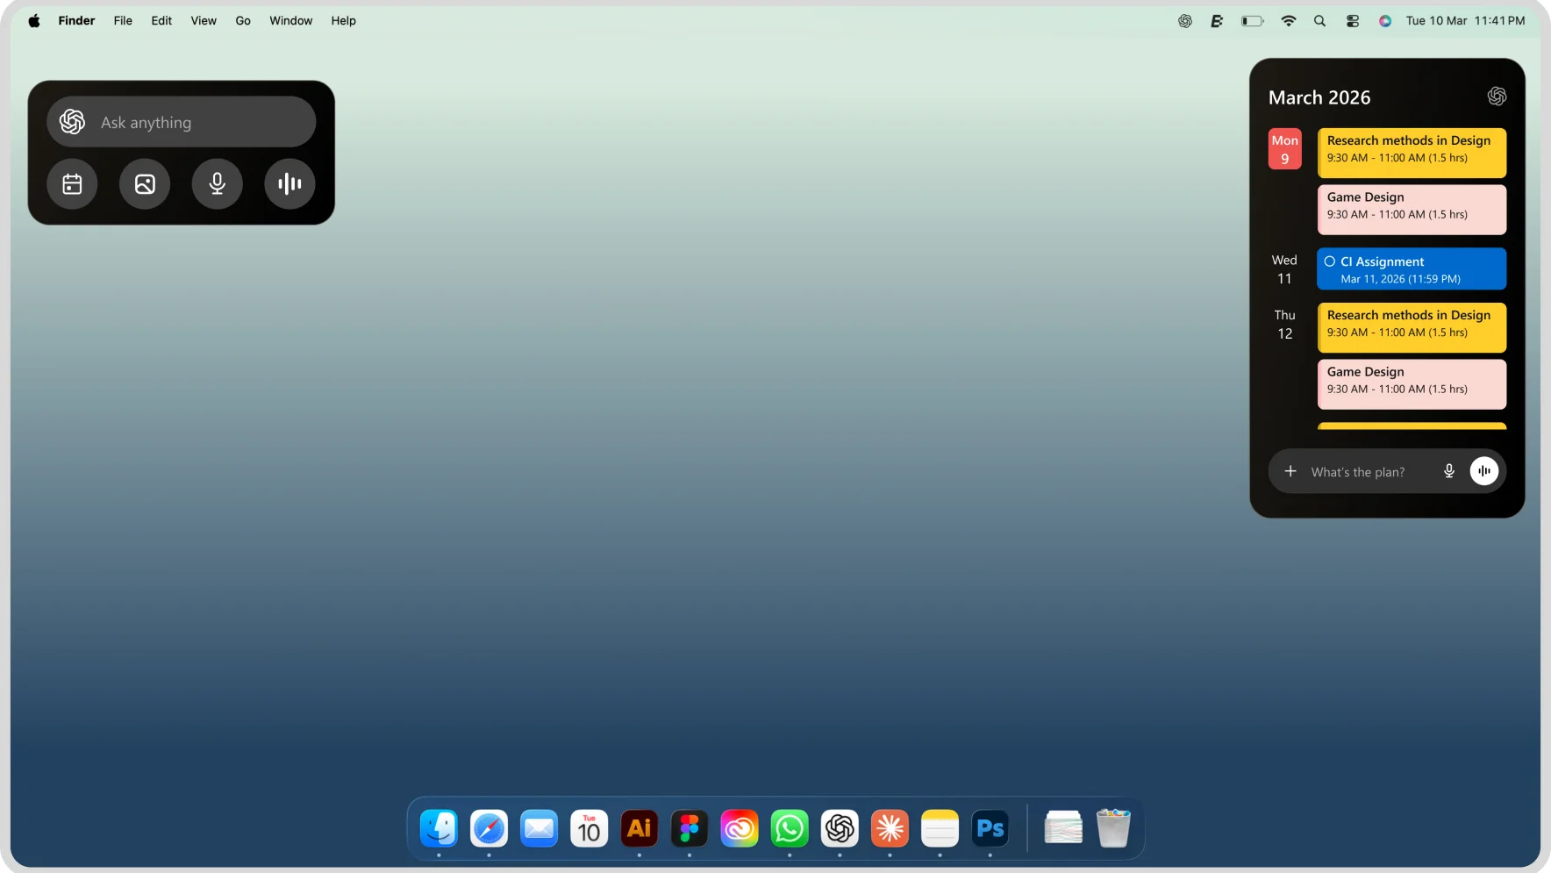
Task: Open Finder from the Dock
Action: 439,828
